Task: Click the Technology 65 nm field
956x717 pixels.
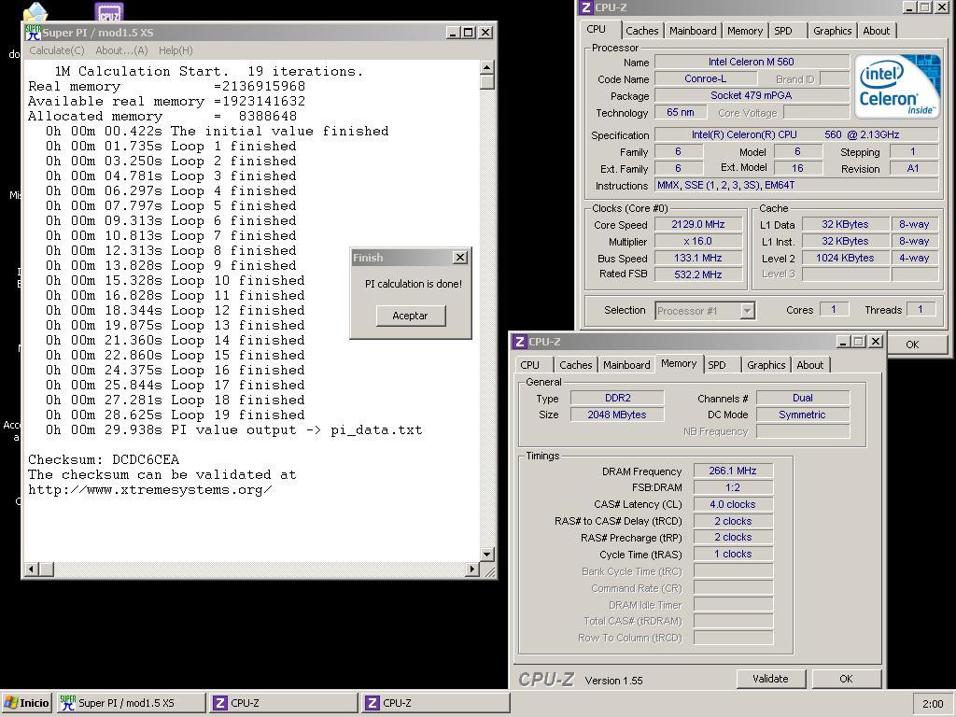Action: 681,112
